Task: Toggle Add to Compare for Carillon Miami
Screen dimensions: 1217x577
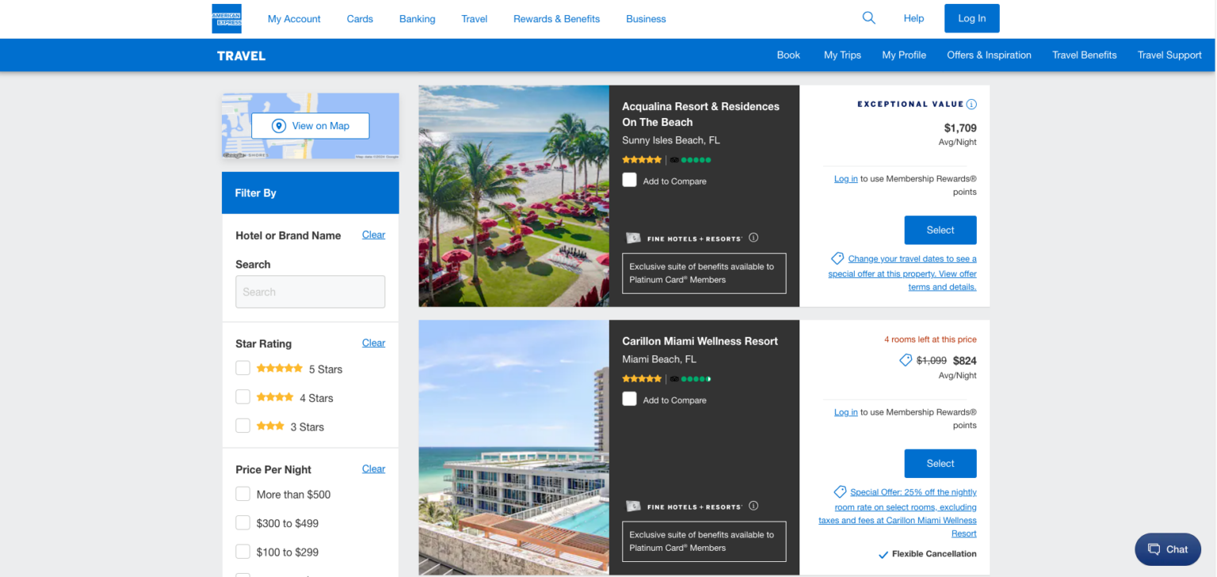Action: [x=629, y=399]
